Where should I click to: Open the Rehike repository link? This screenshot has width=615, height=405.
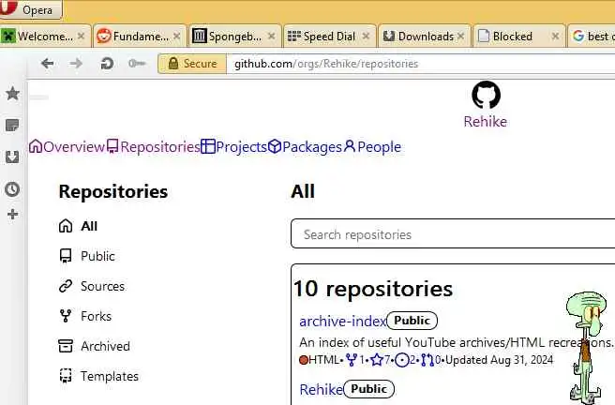(322, 390)
